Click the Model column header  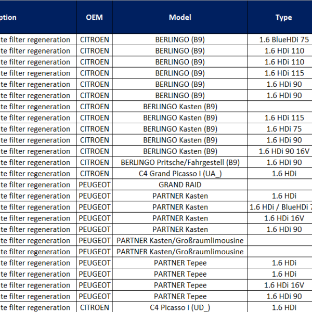point(180,17)
